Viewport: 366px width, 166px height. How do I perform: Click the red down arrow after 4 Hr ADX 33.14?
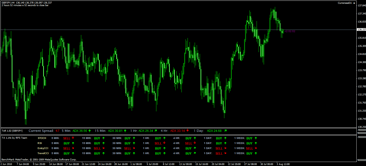188,131
